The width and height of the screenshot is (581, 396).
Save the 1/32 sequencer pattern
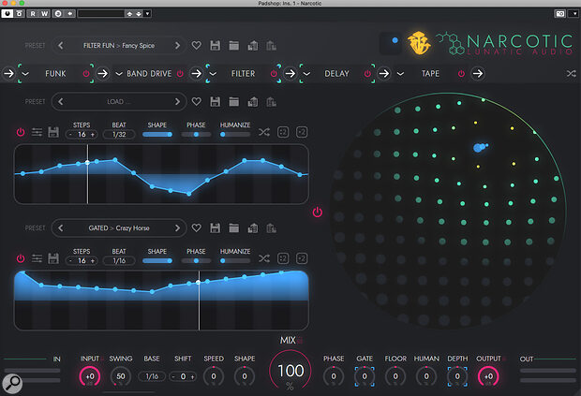pos(53,132)
